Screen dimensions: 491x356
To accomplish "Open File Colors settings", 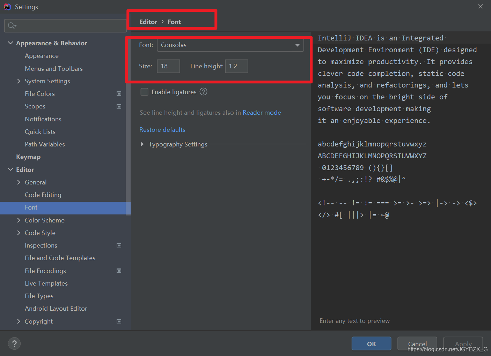I will pyautogui.click(x=40, y=94).
